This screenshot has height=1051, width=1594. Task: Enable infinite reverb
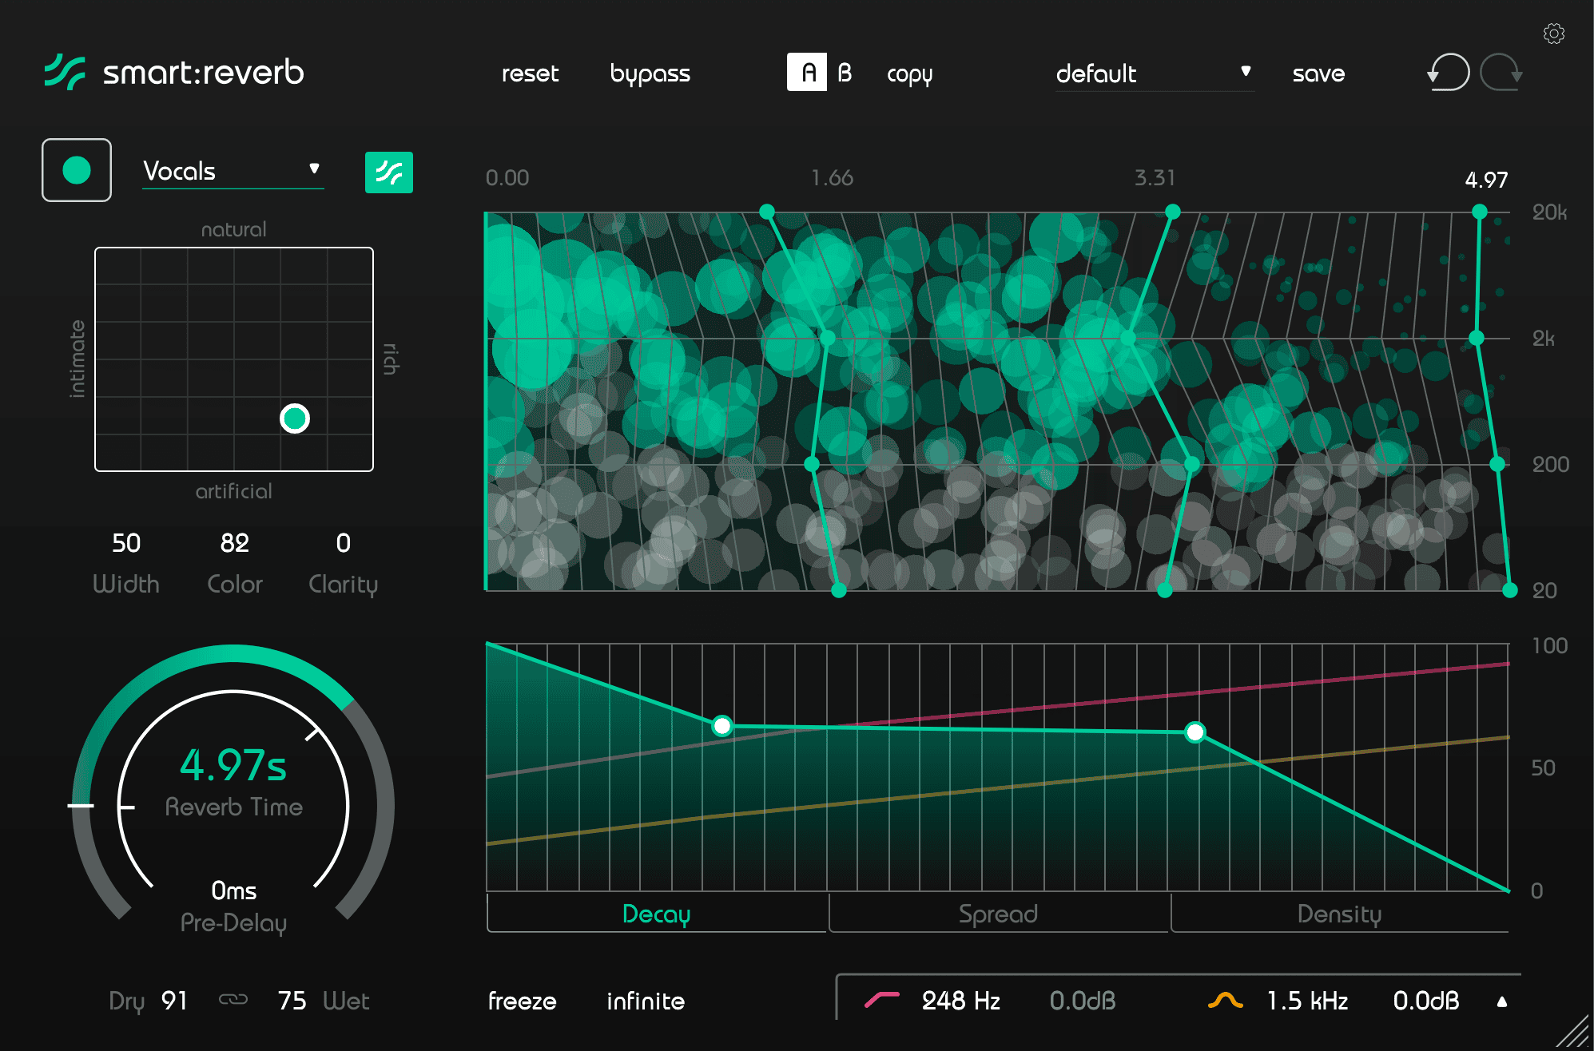pos(646,1001)
